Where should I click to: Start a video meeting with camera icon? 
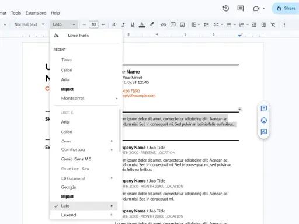tap(256, 9)
